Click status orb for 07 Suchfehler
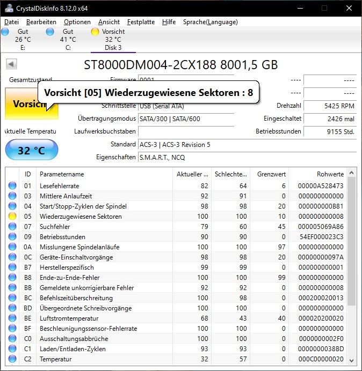The height and width of the screenshot is (371, 362). click(12, 226)
